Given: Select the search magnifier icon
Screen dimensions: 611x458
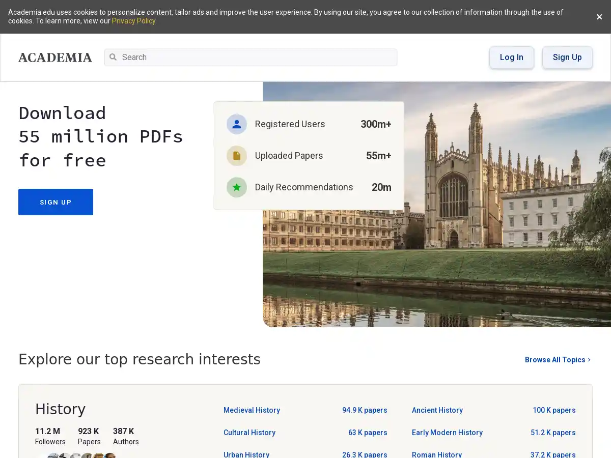Looking at the screenshot, I should (113, 58).
